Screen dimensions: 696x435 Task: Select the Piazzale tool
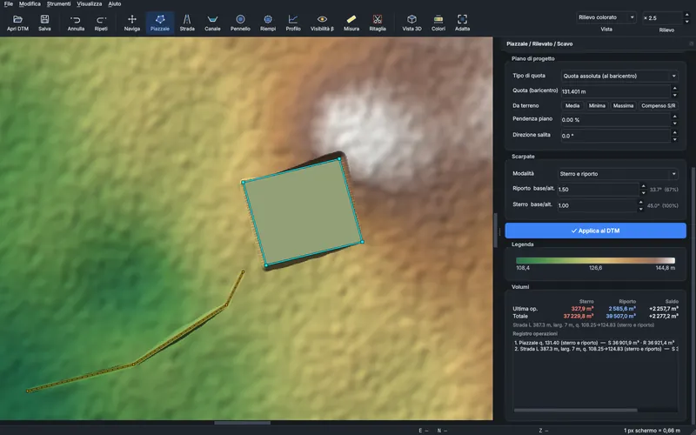coord(160,23)
